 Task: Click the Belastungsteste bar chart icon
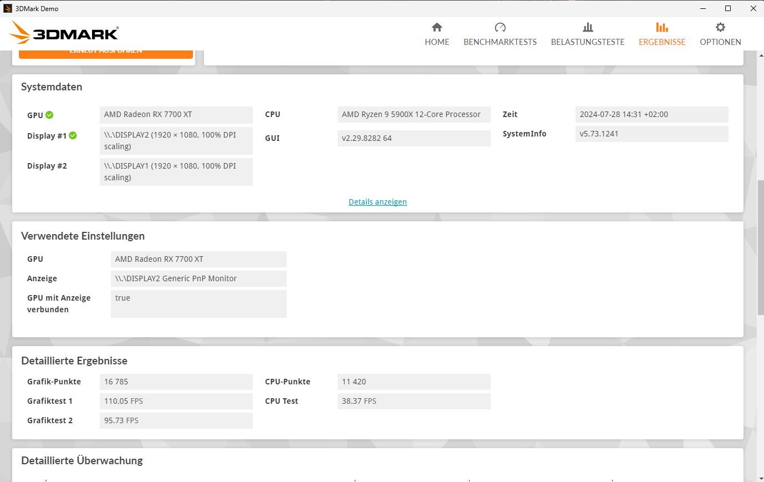(588, 27)
